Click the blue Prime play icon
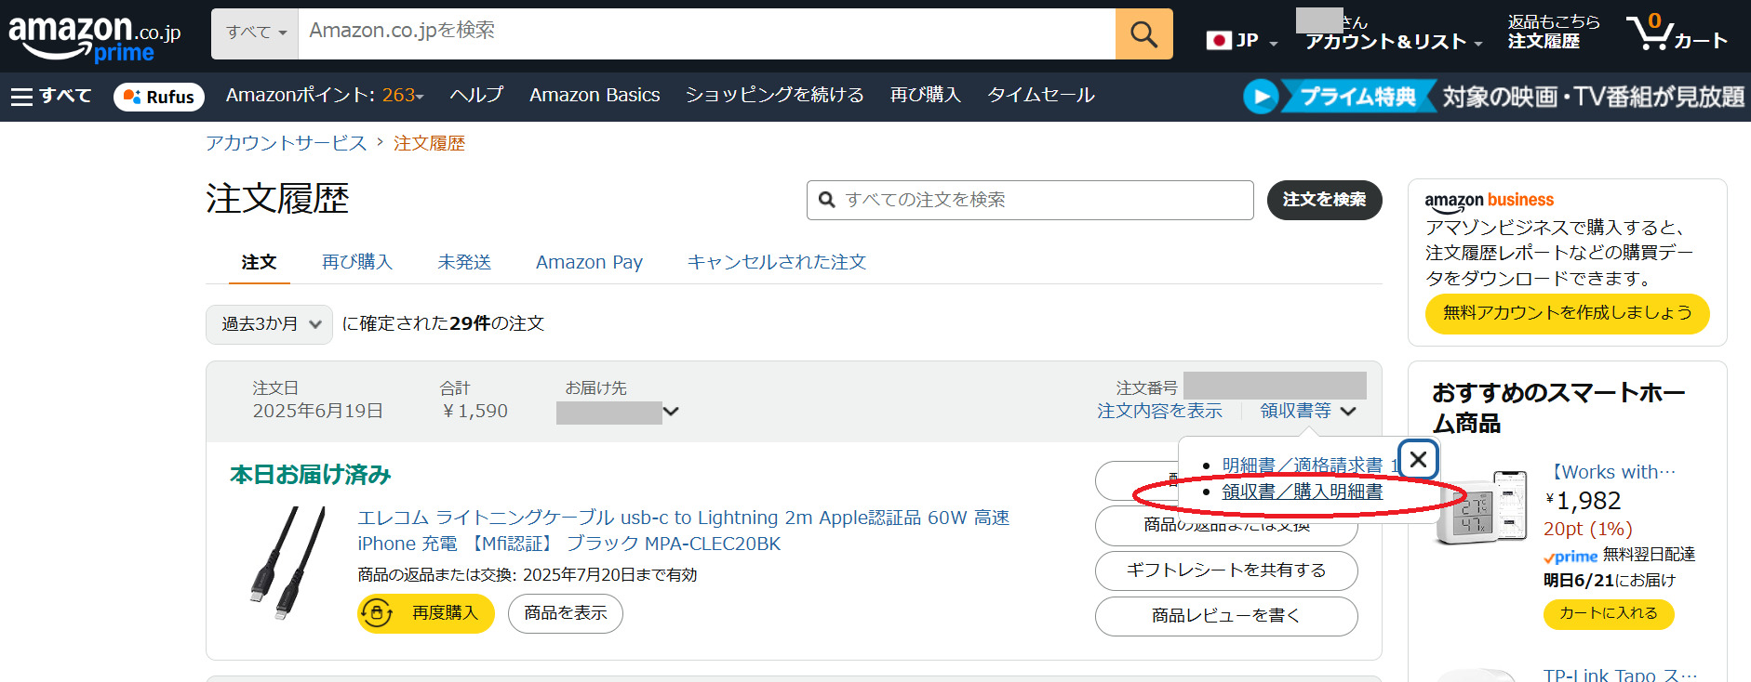The width and height of the screenshot is (1751, 682). (x=1261, y=96)
